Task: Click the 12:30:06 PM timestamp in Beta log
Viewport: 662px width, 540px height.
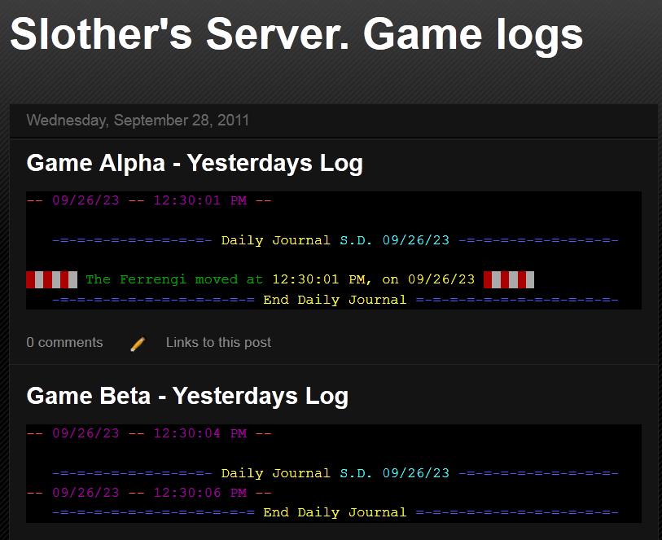Action: point(200,493)
